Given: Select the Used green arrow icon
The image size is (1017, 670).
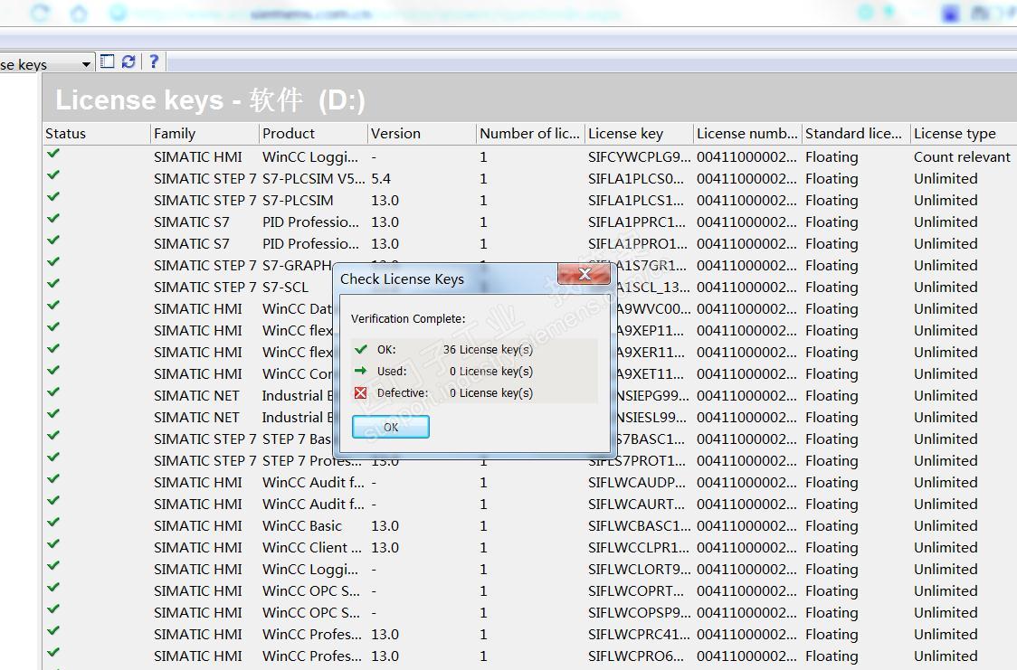Looking at the screenshot, I should [x=361, y=372].
